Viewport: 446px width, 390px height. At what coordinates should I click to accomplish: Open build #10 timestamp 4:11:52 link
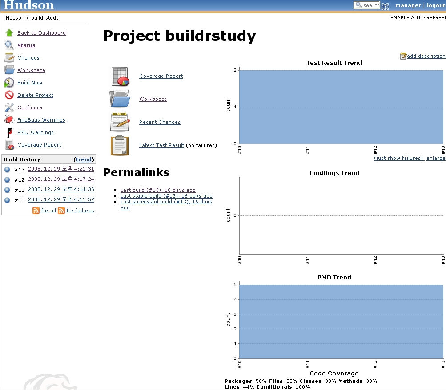[x=61, y=199]
